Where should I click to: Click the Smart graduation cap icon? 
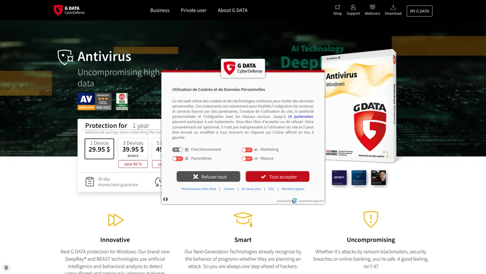click(243, 219)
